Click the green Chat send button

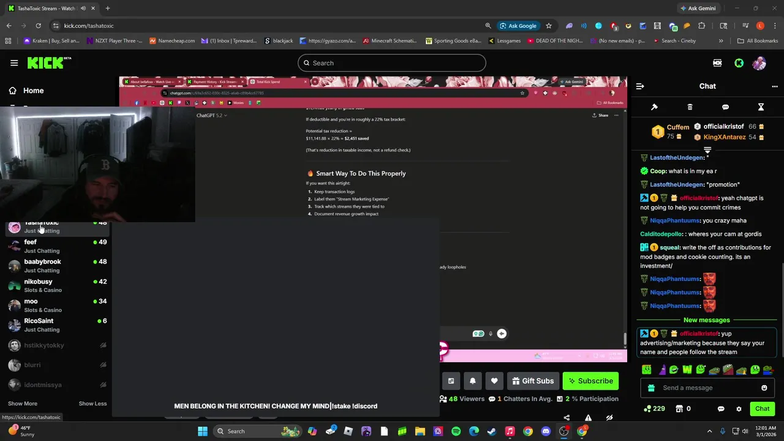762,409
